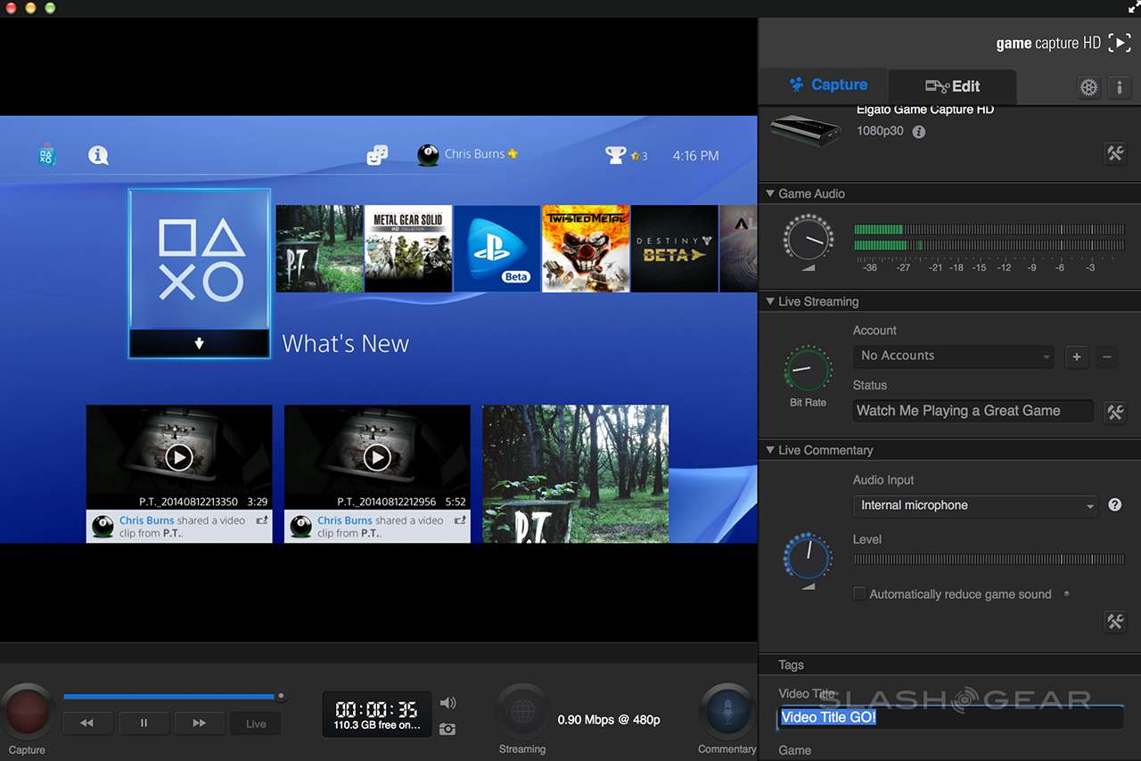Toggle Live playback mode
Image resolution: width=1141 pixels, height=761 pixels.
click(255, 723)
